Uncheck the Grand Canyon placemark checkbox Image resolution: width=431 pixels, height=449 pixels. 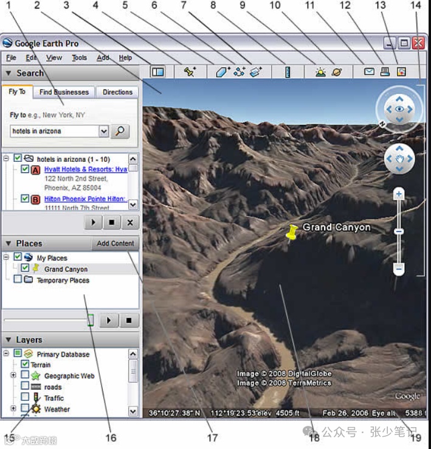(25, 268)
